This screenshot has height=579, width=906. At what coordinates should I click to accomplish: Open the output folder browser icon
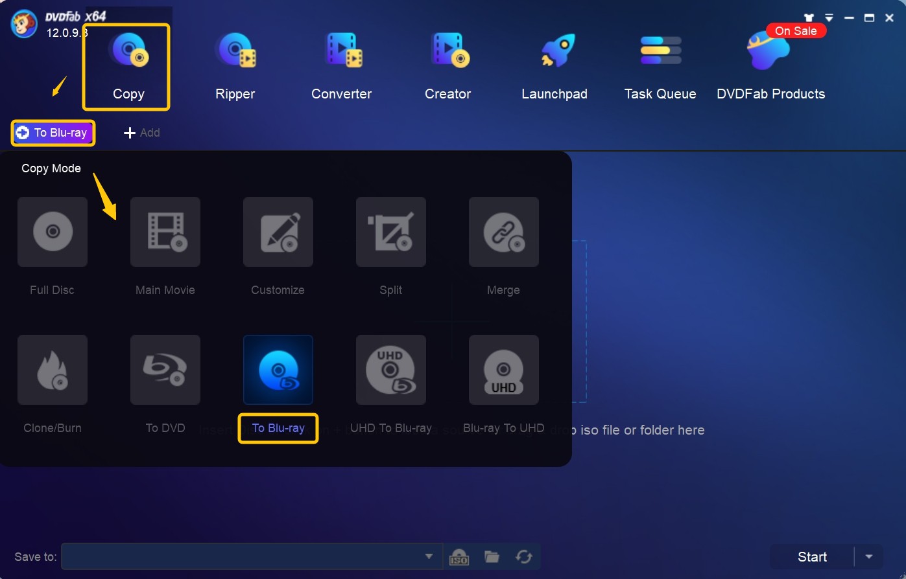click(491, 556)
